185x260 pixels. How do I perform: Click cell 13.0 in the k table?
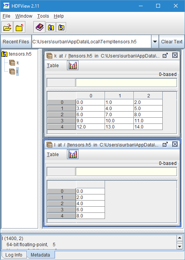[x=119, y=127]
